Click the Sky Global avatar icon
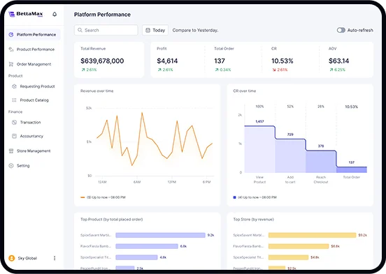 tap(12, 258)
